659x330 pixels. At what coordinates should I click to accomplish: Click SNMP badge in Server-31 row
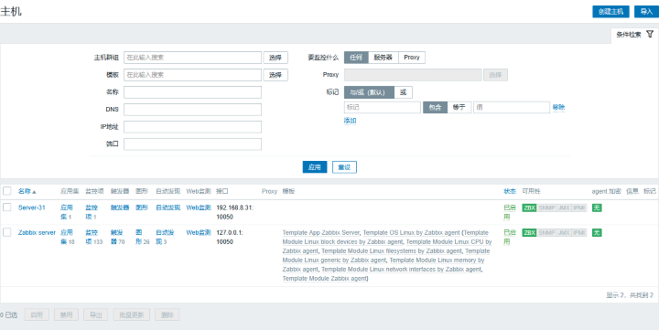coord(546,208)
